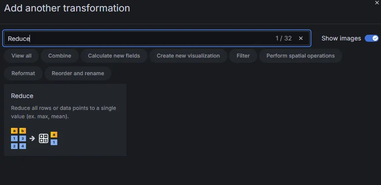This screenshot has height=185, width=381.
Task: Clear the search field with the X icon
Action: pos(301,38)
